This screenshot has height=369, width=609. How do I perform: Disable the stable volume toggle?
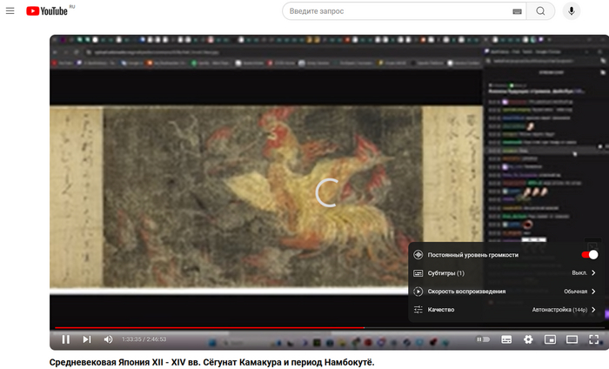589,255
